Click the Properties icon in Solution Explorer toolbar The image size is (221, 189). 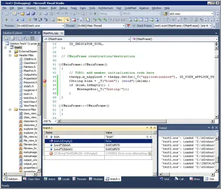pyautogui.click(x=6, y=38)
